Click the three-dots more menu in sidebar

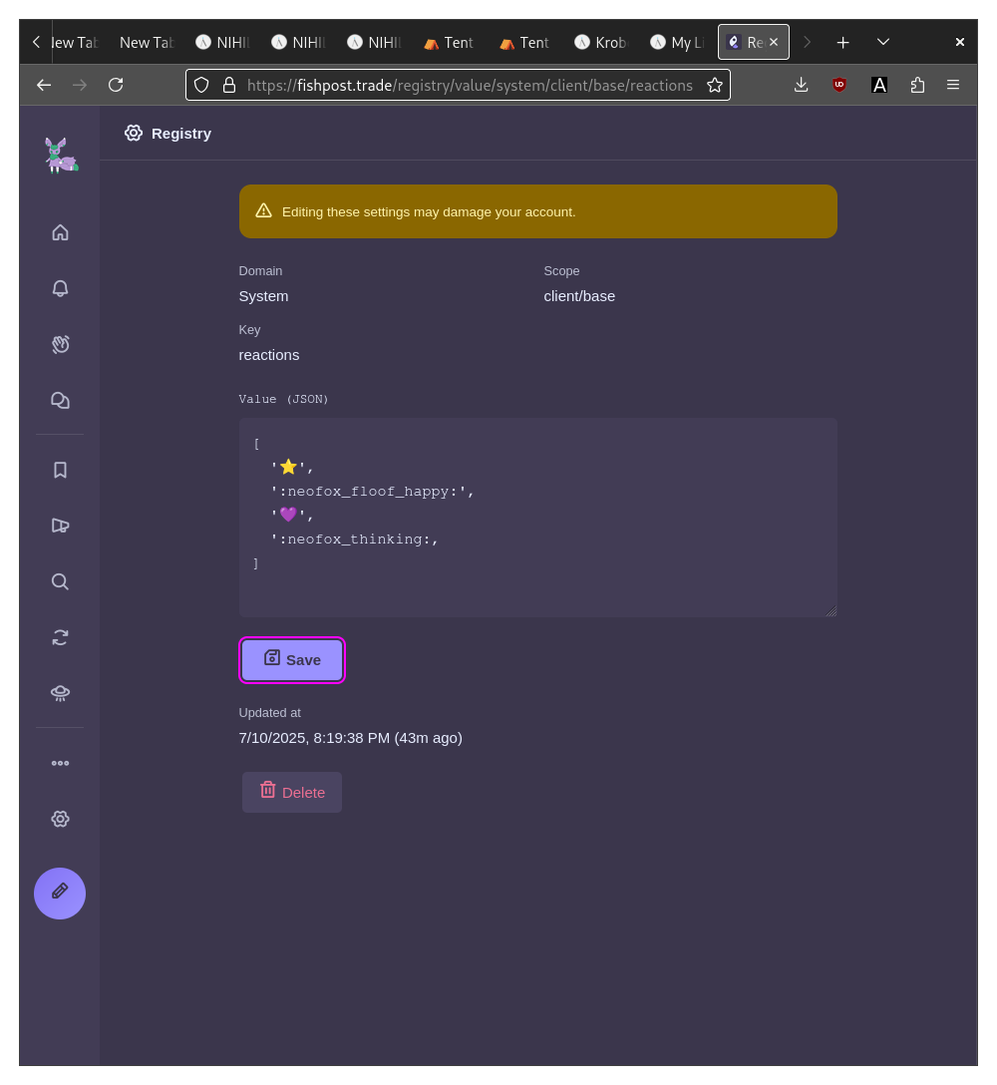click(60, 763)
